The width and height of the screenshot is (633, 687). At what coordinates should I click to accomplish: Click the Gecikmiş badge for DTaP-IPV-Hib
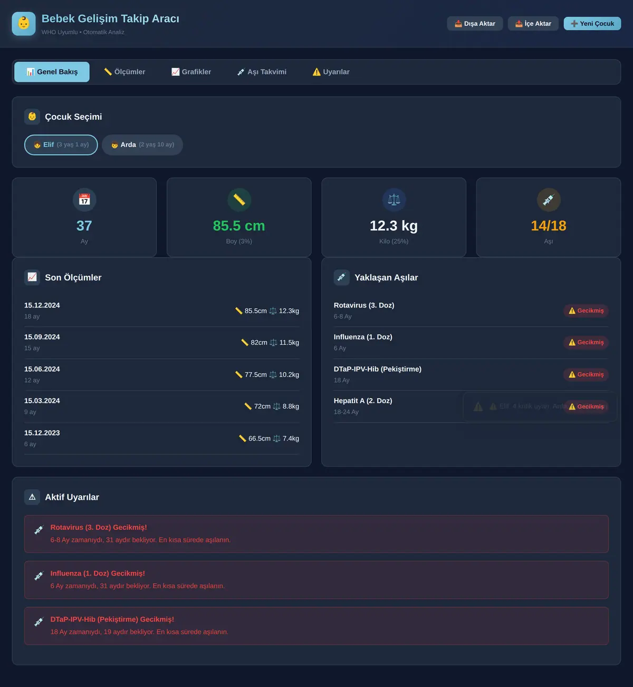(x=586, y=375)
